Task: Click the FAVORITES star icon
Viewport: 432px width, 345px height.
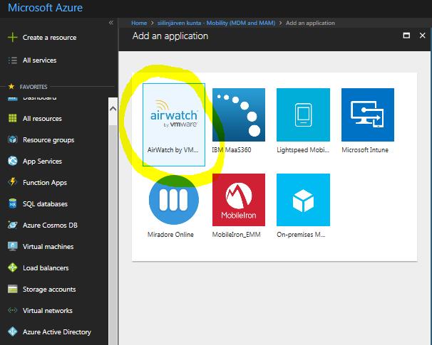Action: 11,87
